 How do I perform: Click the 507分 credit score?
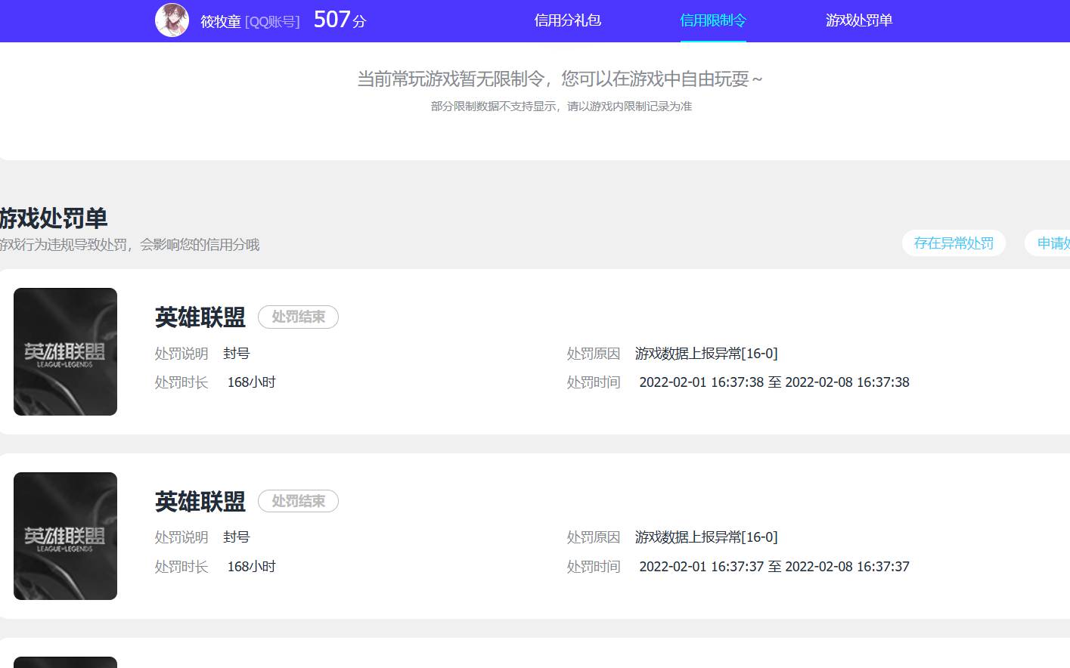(x=340, y=20)
